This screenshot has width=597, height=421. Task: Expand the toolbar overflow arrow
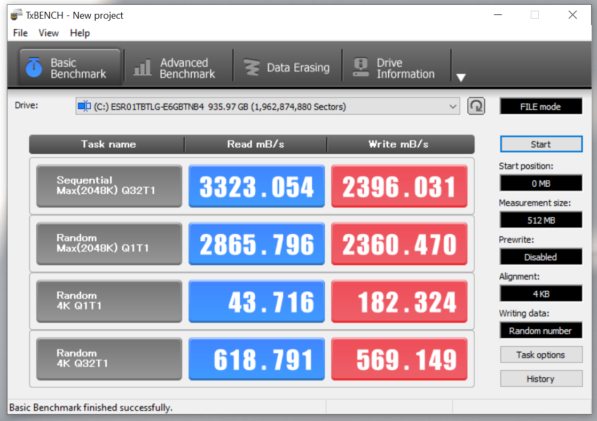pyautogui.click(x=461, y=77)
